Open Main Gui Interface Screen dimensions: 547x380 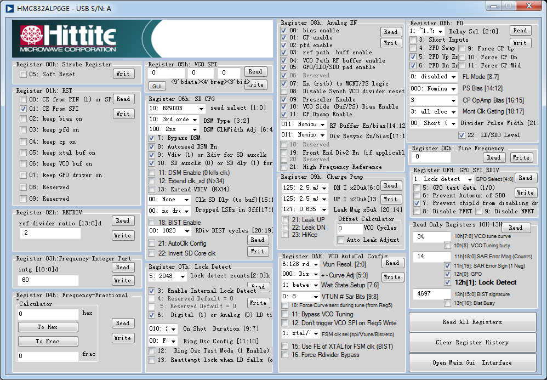[x=472, y=362]
